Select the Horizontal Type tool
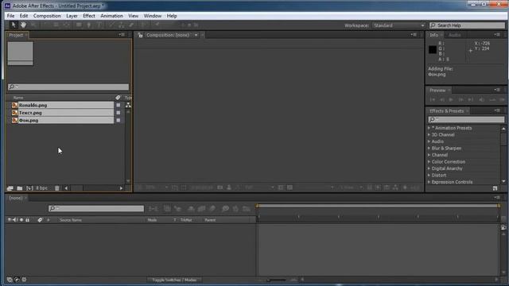 [99, 25]
